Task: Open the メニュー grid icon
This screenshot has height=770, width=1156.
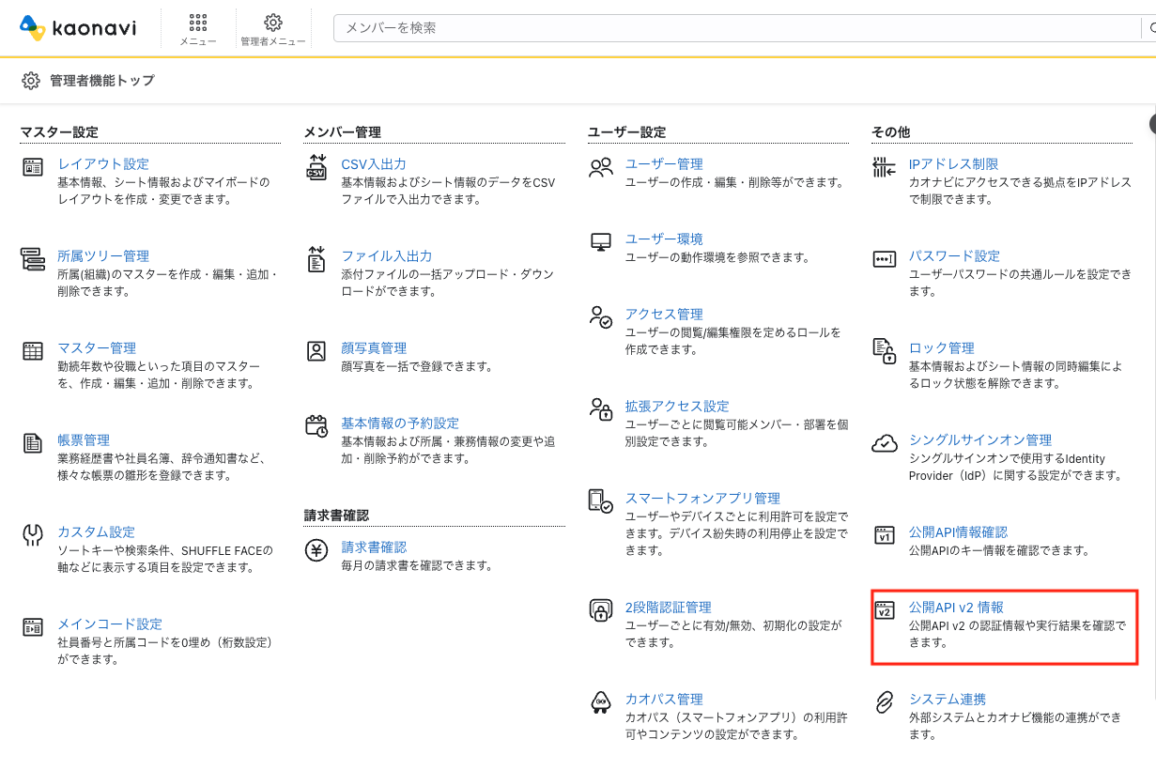Action: 198,23
